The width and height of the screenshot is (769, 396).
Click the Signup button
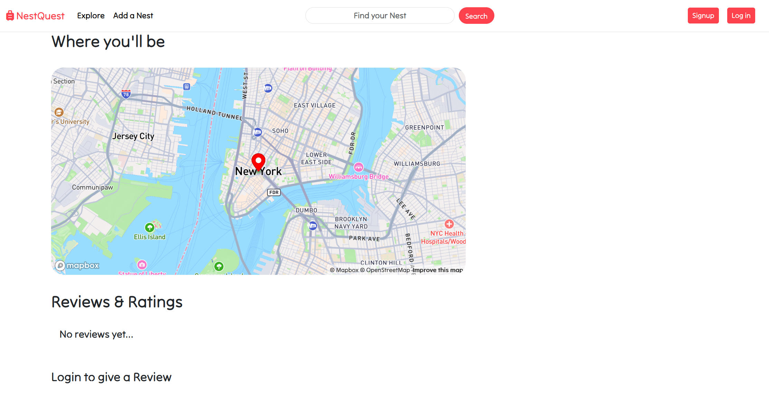tap(703, 16)
